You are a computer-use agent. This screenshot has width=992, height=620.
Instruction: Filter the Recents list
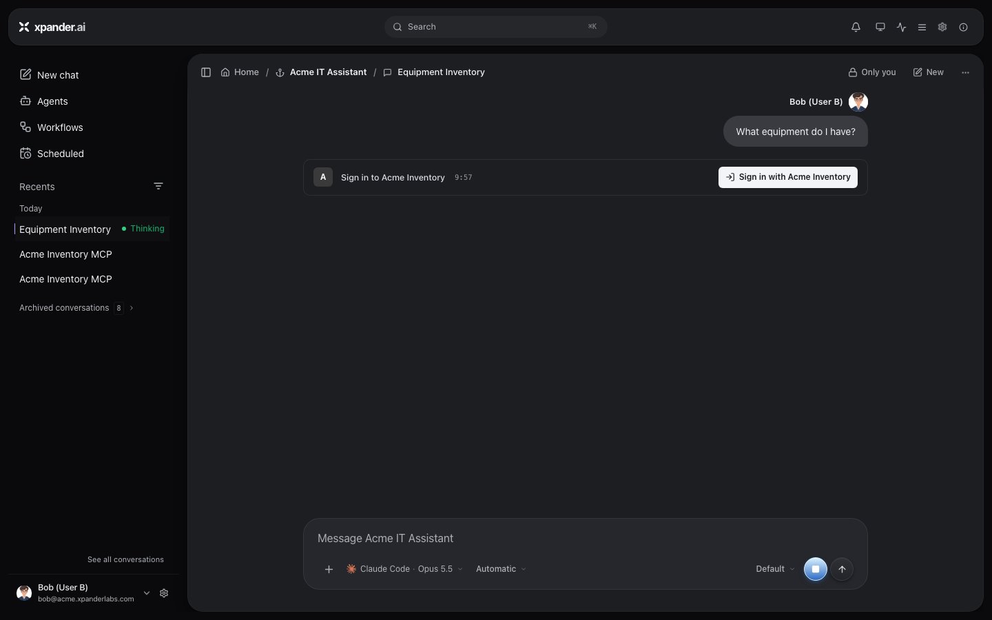pos(158,187)
